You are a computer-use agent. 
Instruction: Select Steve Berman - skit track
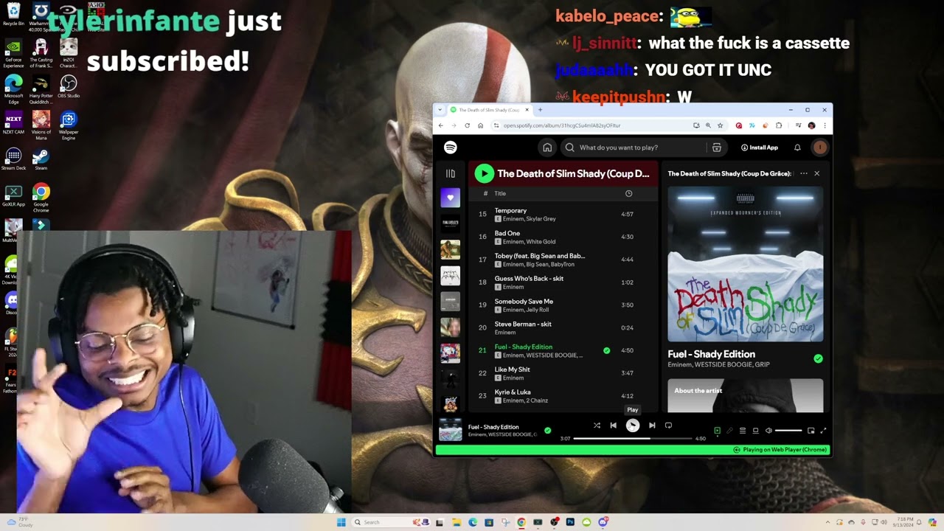[x=562, y=328]
